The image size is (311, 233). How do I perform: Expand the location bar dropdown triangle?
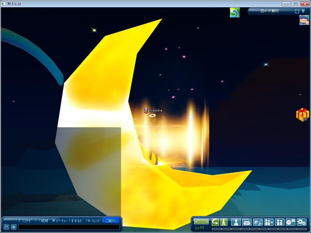(x=303, y=11)
